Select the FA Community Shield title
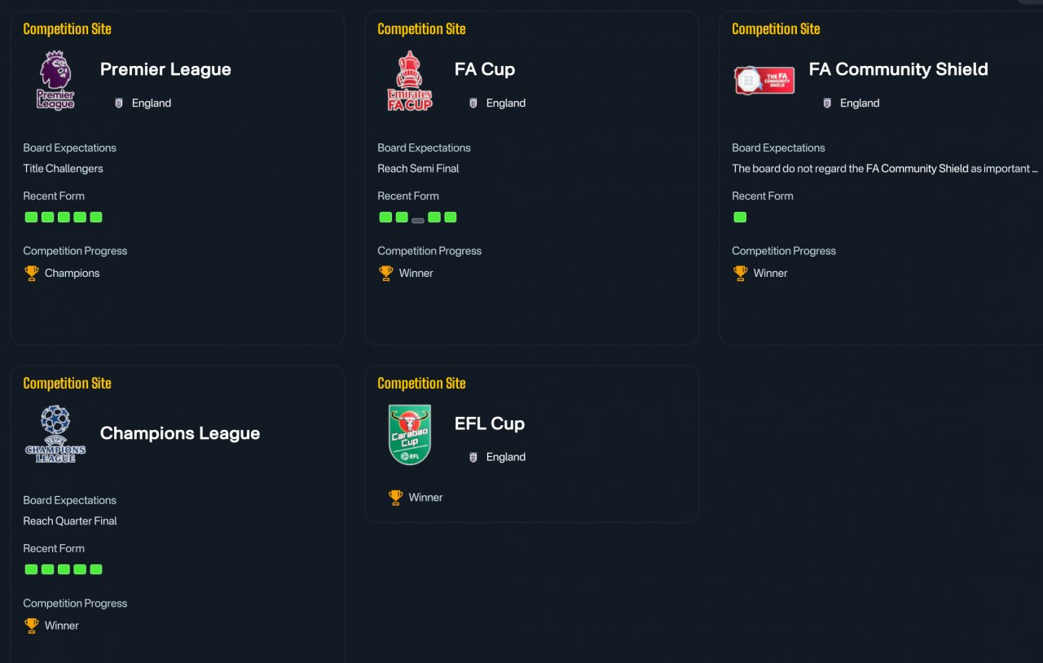 click(x=898, y=69)
